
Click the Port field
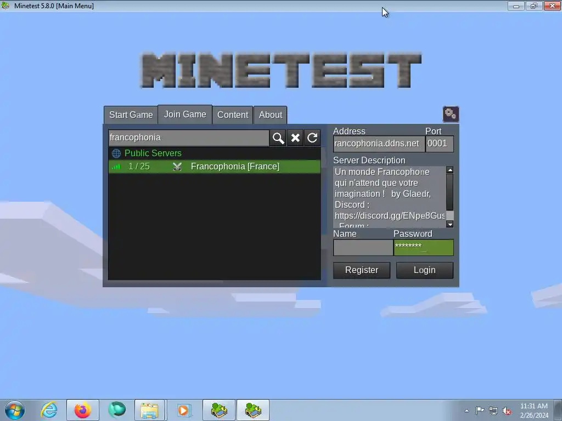[440, 144]
